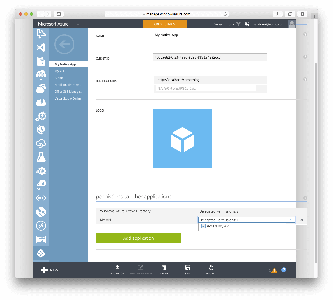Viewport: 333px width, 300px height.
Task: Click the warning notification triangle
Action: coord(274,270)
